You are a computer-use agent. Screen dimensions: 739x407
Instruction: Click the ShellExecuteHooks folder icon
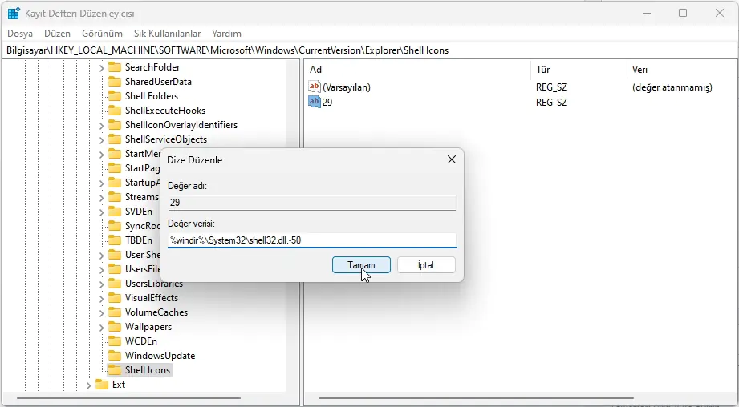coord(115,111)
